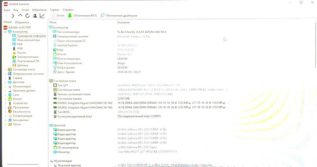Click the Acer Nitro RG270 monitor value

coord(147,152)
